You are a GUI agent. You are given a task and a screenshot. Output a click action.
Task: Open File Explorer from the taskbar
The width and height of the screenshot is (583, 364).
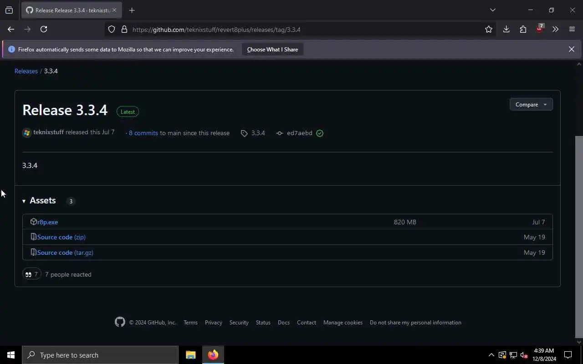pos(190,355)
